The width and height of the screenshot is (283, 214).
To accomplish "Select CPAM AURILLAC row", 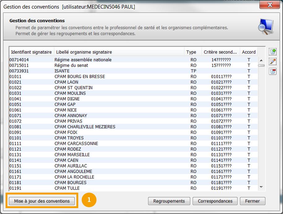I will (133, 166).
